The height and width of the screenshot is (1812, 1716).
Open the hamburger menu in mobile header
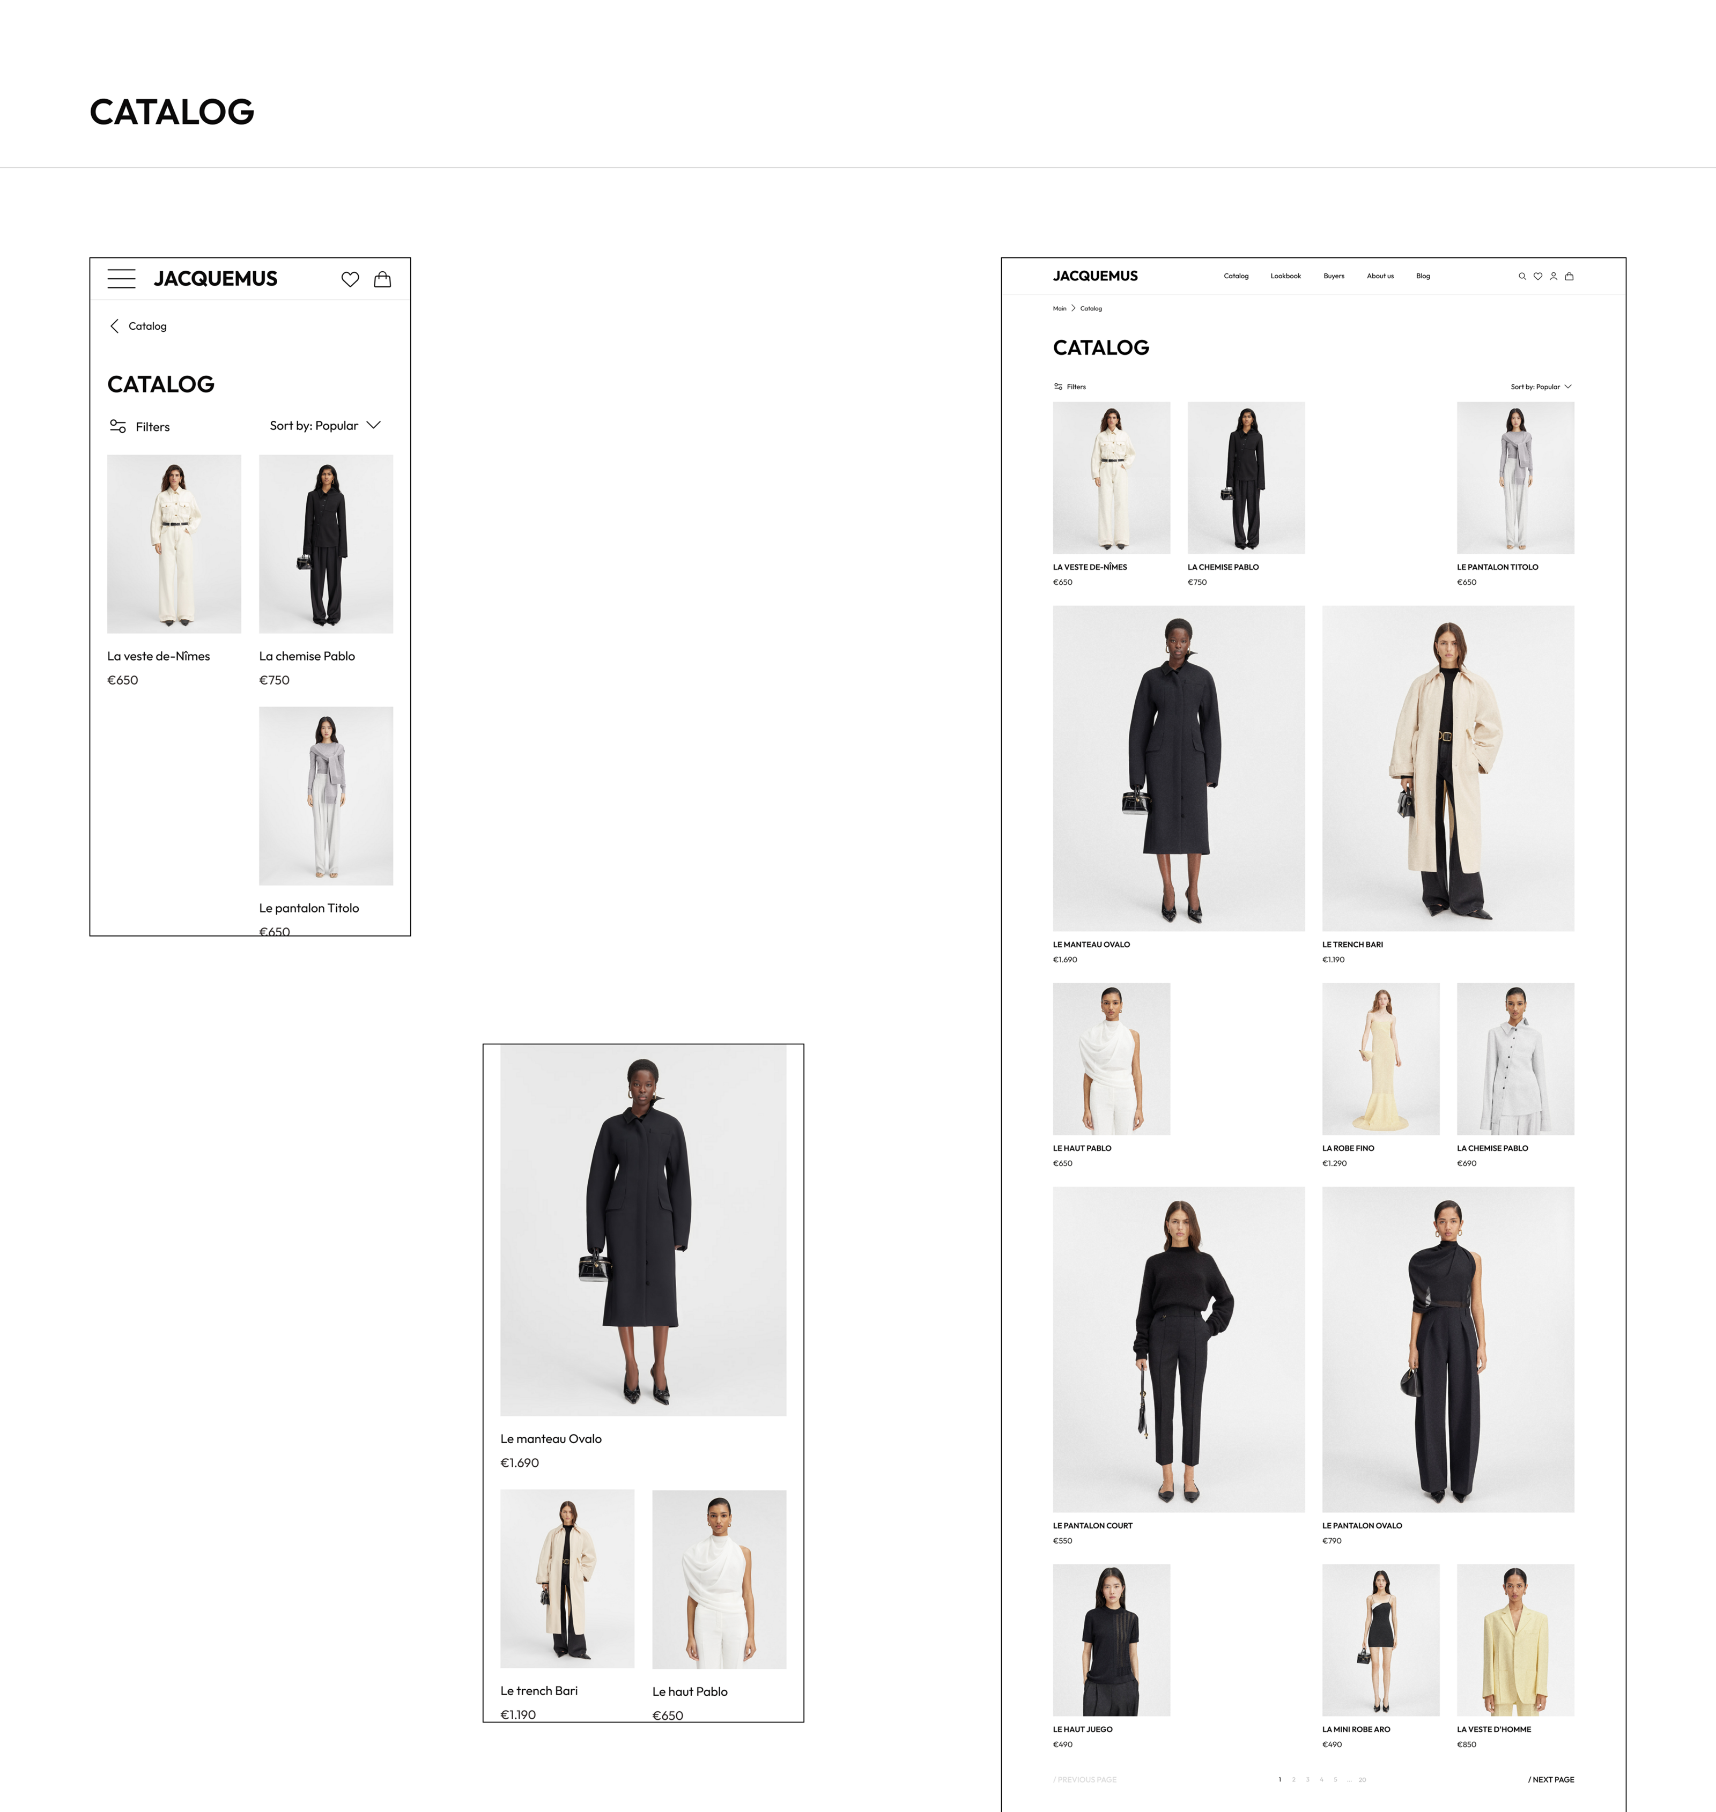click(121, 279)
